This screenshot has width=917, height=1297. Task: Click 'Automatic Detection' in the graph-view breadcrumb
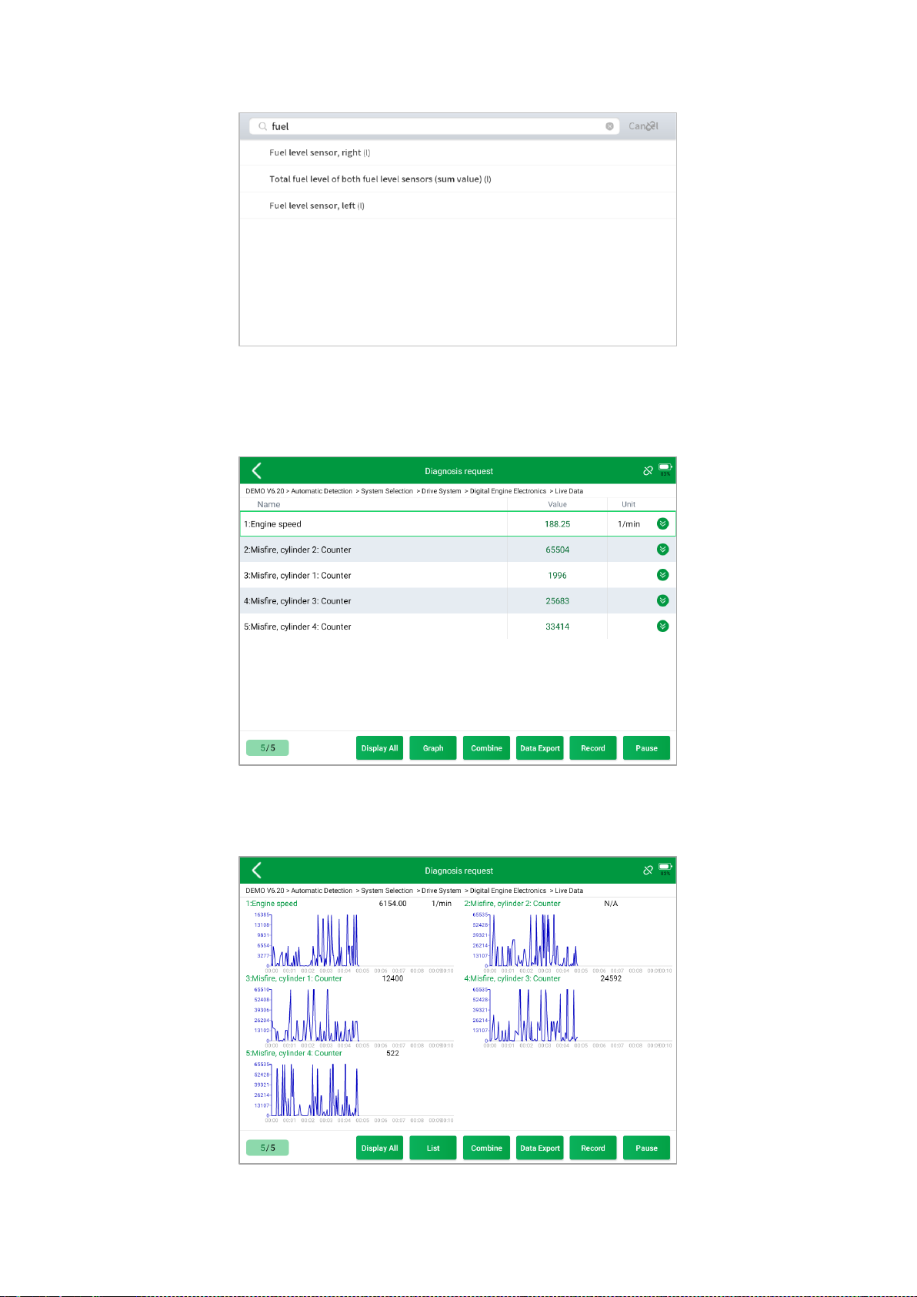point(322,891)
